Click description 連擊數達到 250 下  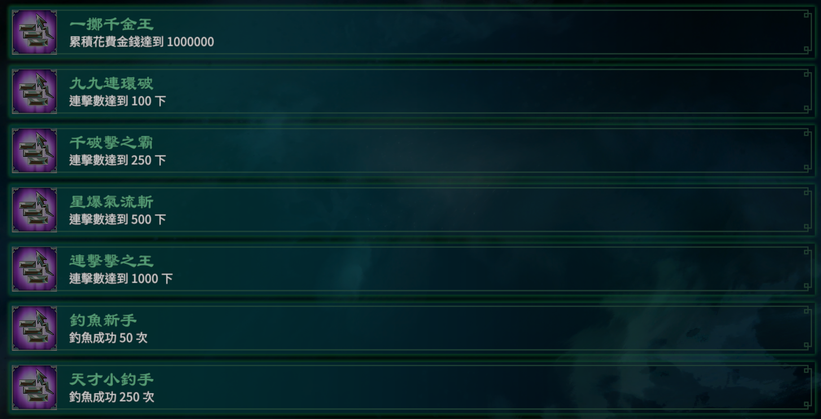[117, 161]
